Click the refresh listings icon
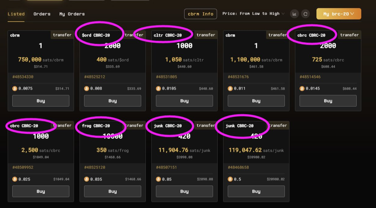376x208 pixels. 305,14
